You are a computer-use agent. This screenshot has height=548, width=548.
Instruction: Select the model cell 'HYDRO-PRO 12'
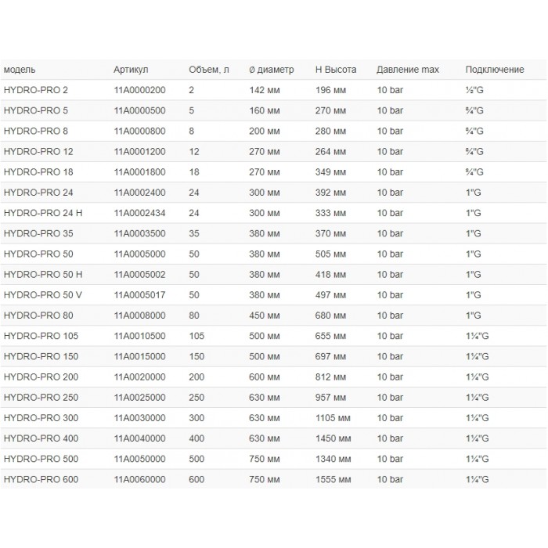(38, 152)
